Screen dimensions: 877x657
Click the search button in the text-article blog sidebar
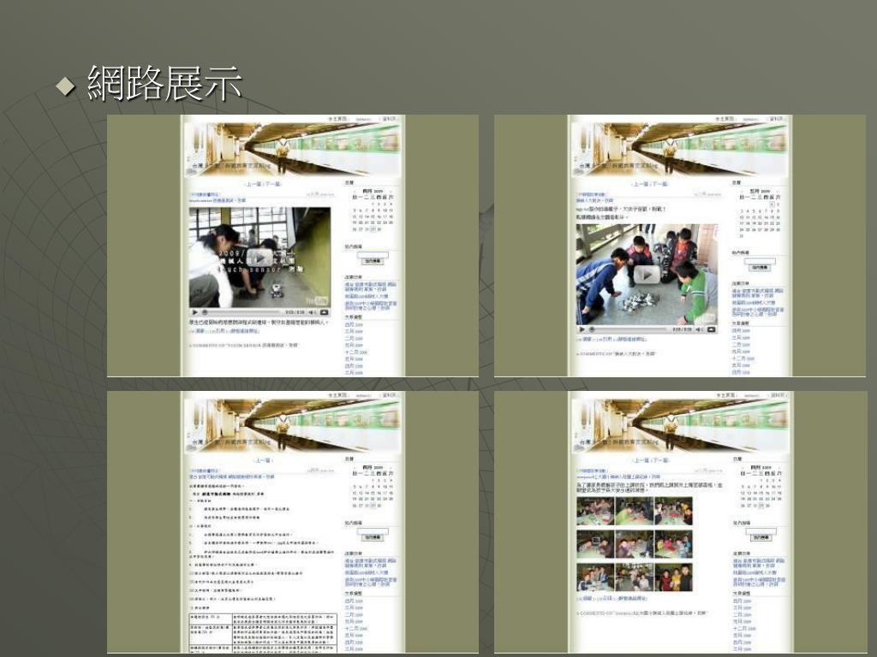[373, 537]
